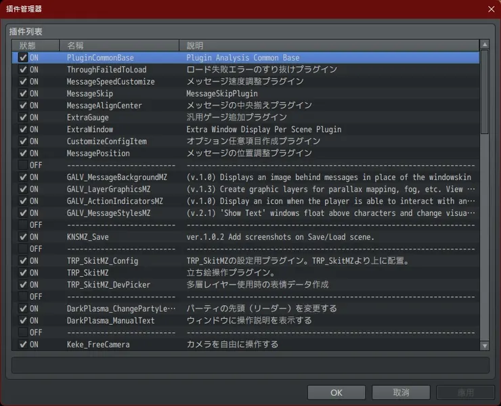Select the TRP_SkitMZ_DevPicker plugin name
Viewport: 501px width, 406px height.
point(108,285)
